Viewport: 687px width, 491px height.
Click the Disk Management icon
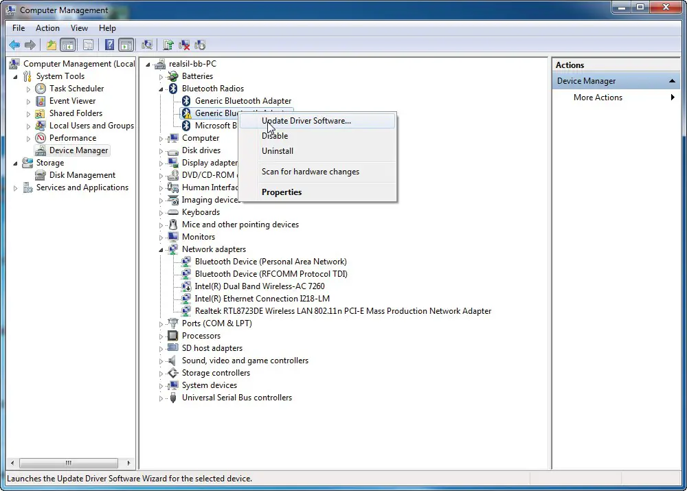pyautogui.click(x=41, y=175)
